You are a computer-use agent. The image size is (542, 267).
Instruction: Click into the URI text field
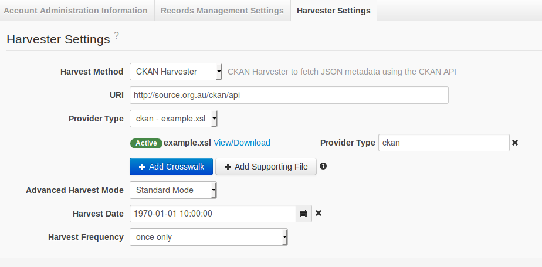click(x=289, y=95)
